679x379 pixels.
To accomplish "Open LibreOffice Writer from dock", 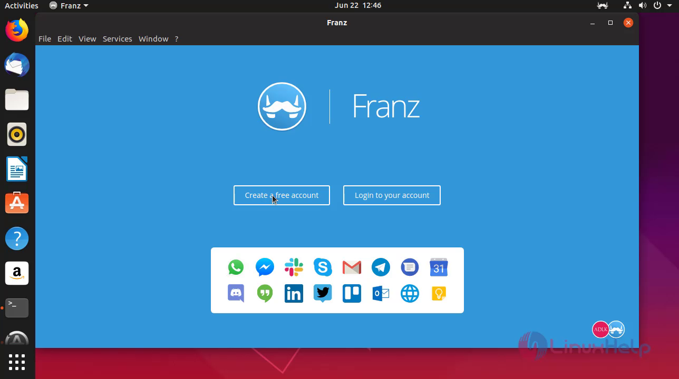I will (x=17, y=169).
